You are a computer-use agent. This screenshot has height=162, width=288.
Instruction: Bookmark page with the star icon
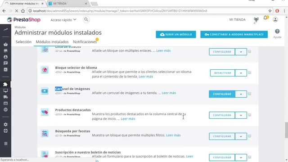click(270, 11)
